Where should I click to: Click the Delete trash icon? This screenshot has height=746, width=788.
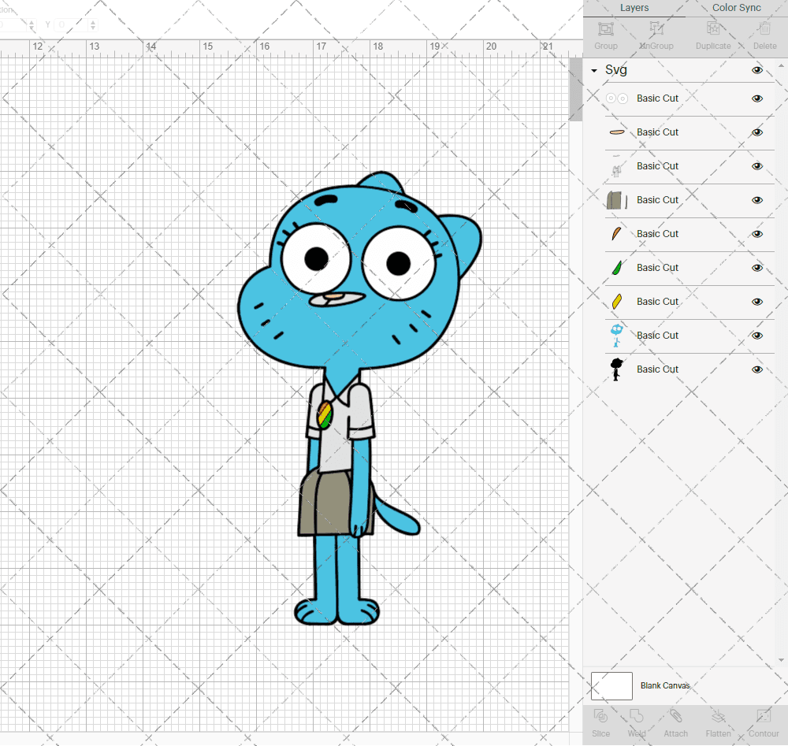pos(764,29)
